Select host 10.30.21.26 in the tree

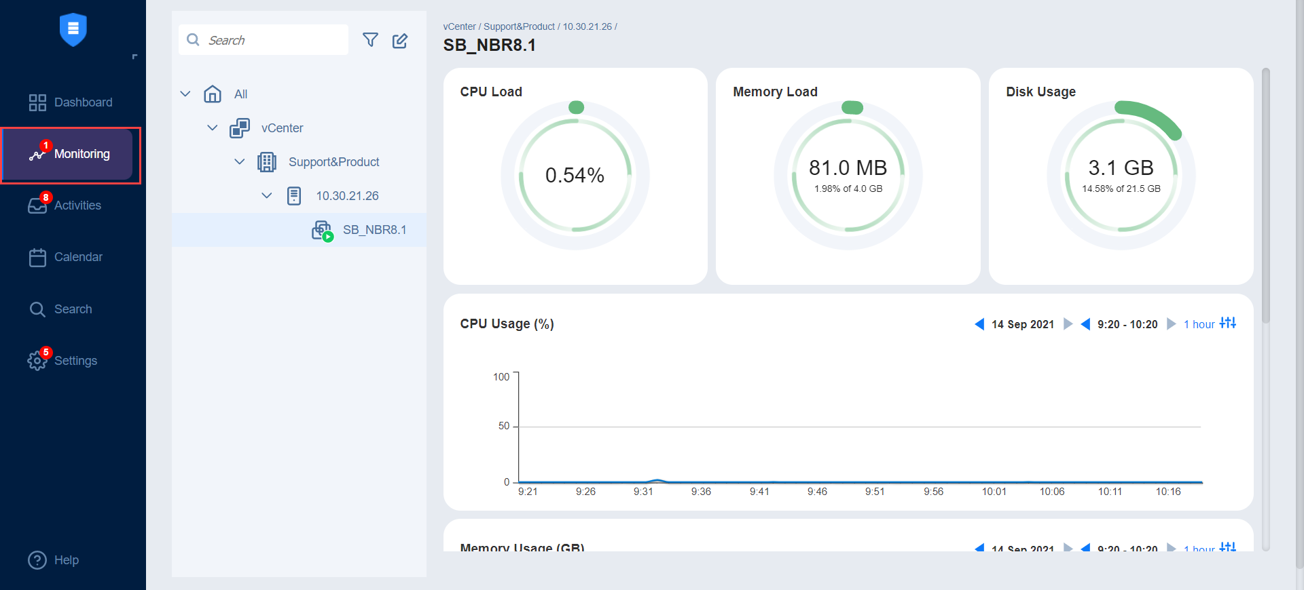[347, 196]
